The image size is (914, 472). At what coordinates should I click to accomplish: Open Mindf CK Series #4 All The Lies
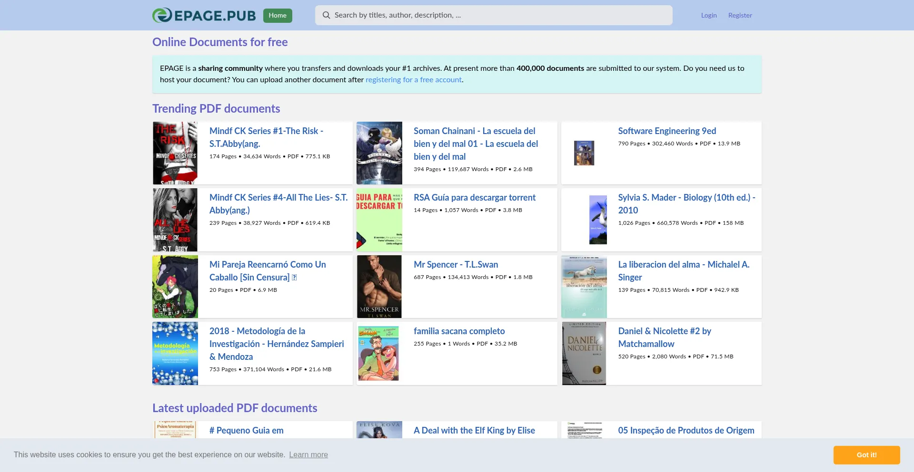(x=278, y=203)
